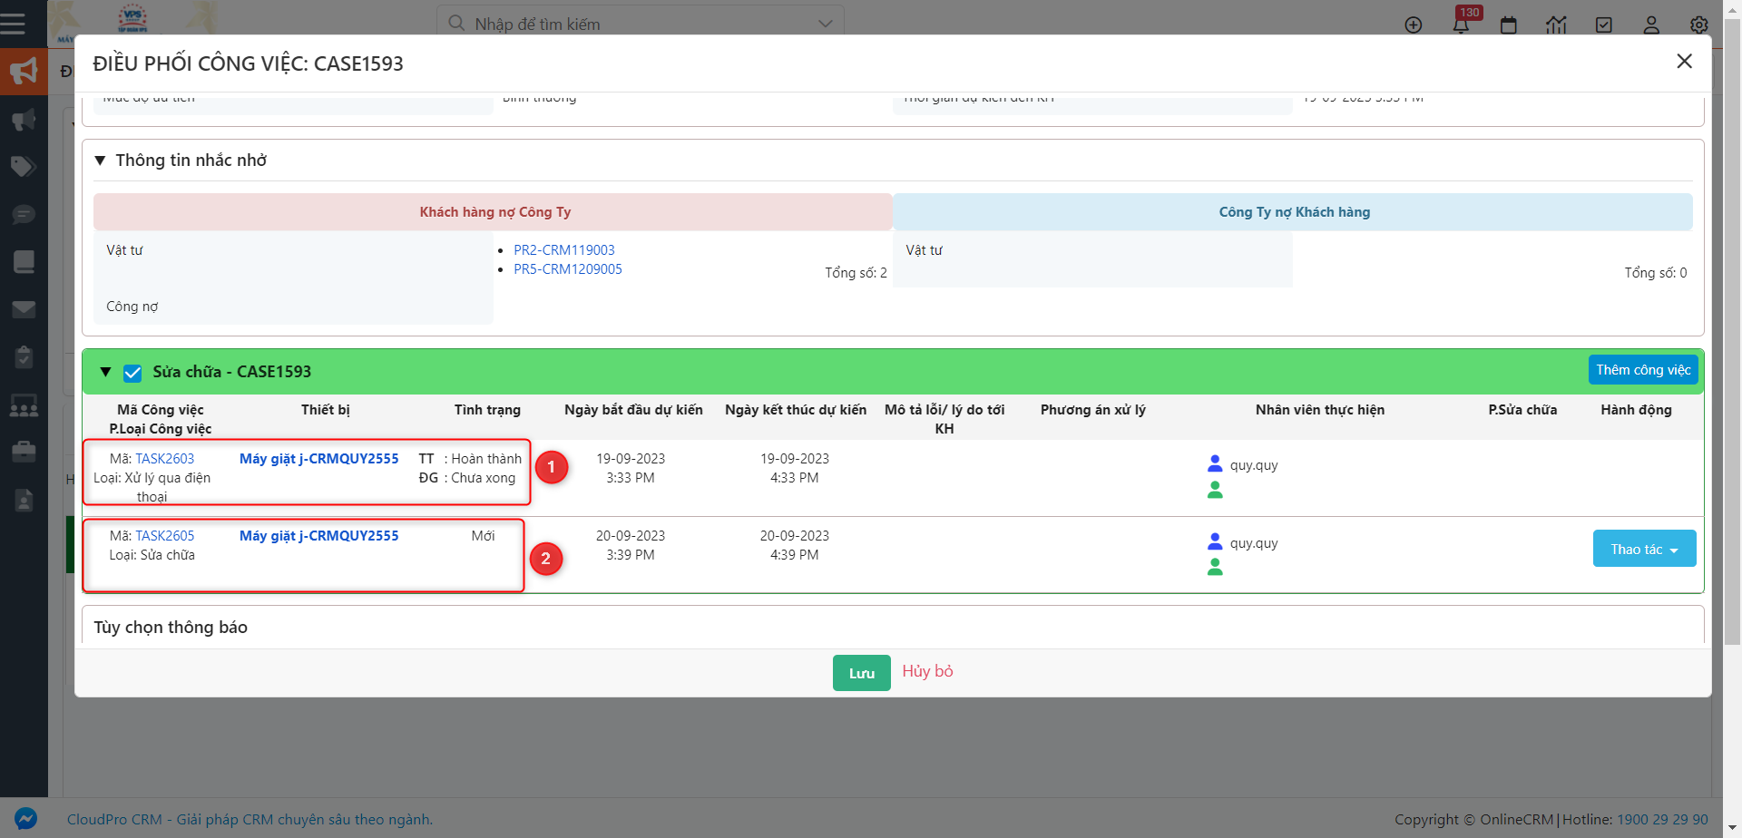The height and width of the screenshot is (838, 1742).
Task: Click the Tổng số: 2 text
Action: (x=856, y=273)
